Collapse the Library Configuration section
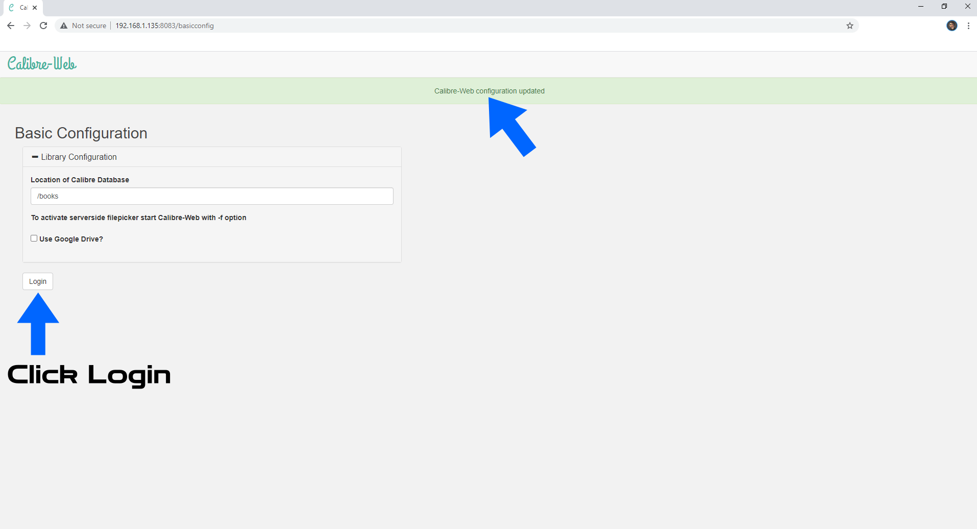 pos(74,157)
